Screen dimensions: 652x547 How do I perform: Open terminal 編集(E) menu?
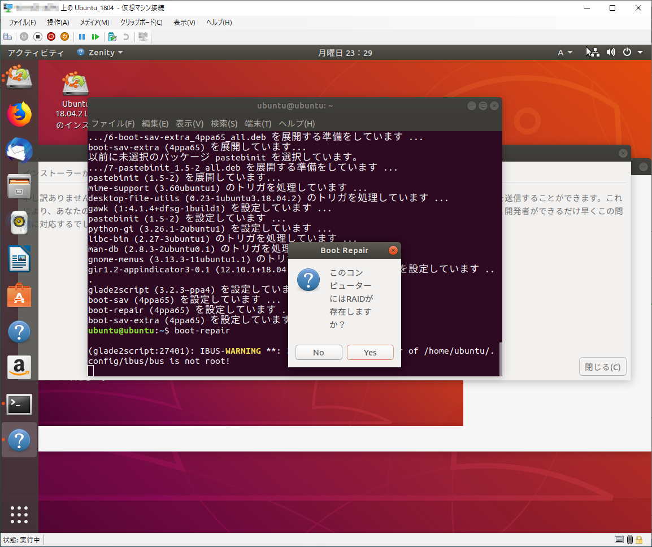[x=155, y=124]
